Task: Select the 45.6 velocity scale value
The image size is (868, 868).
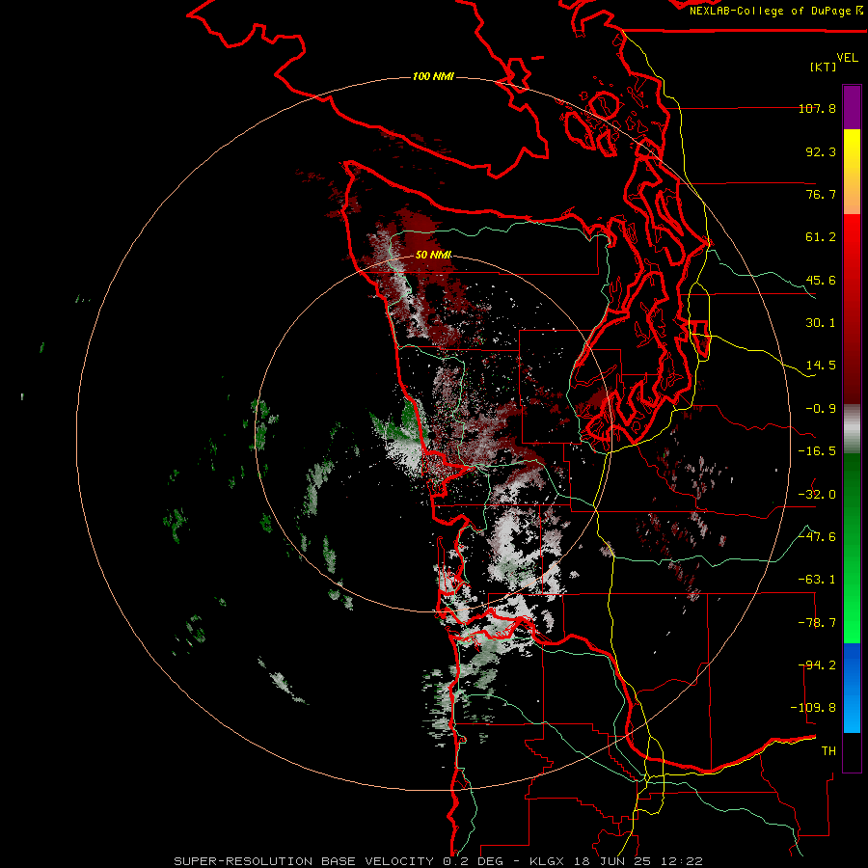Action: tap(821, 280)
